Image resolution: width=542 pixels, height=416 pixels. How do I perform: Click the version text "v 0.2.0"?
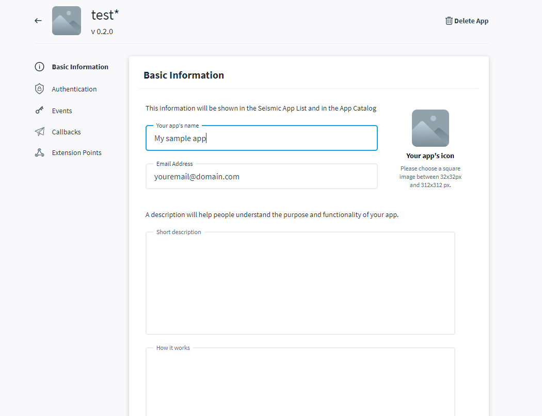pyautogui.click(x=102, y=32)
